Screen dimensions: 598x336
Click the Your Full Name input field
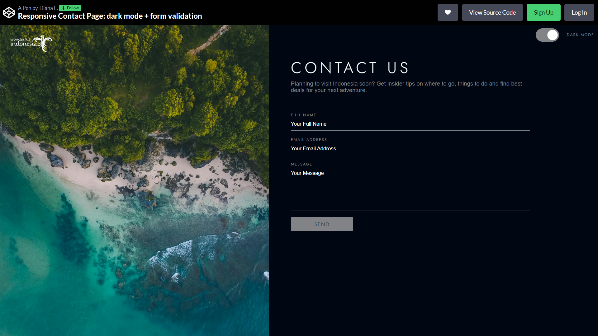[410, 124]
